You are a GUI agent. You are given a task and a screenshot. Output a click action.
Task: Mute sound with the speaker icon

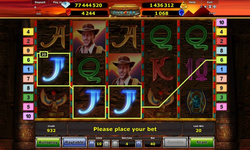click(206, 6)
